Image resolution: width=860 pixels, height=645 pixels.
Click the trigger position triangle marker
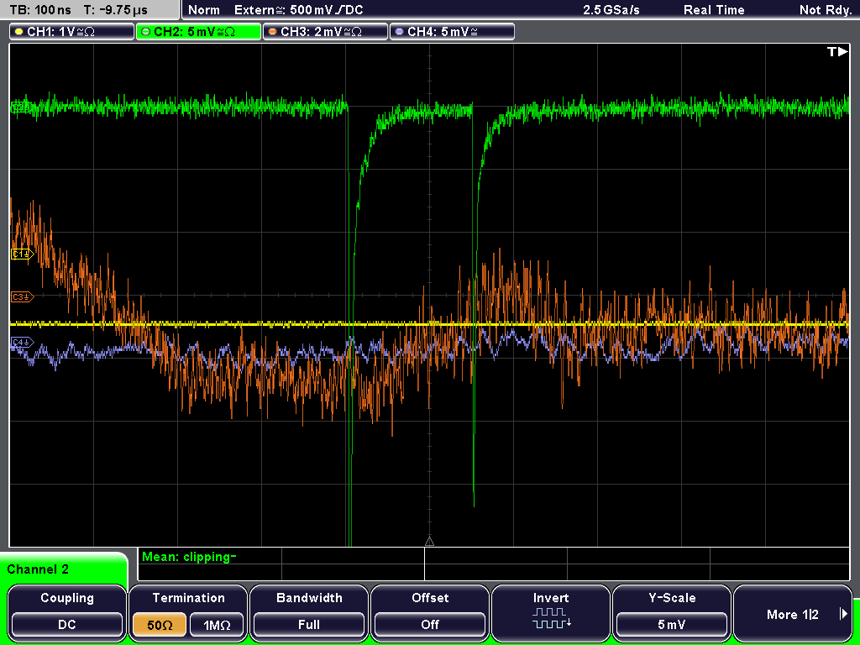(429, 542)
